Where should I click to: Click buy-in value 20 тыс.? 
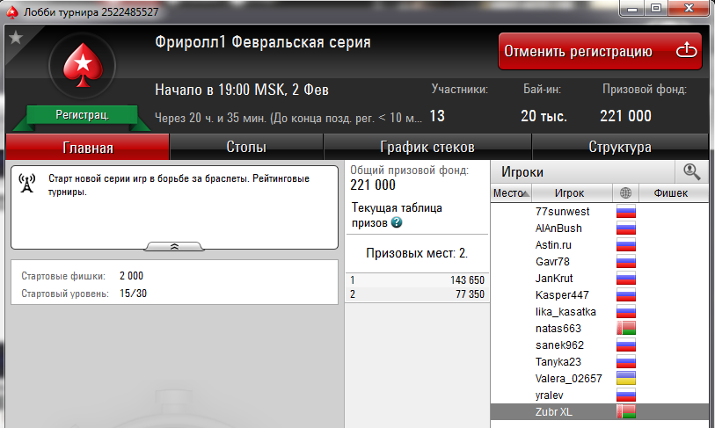[544, 116]
